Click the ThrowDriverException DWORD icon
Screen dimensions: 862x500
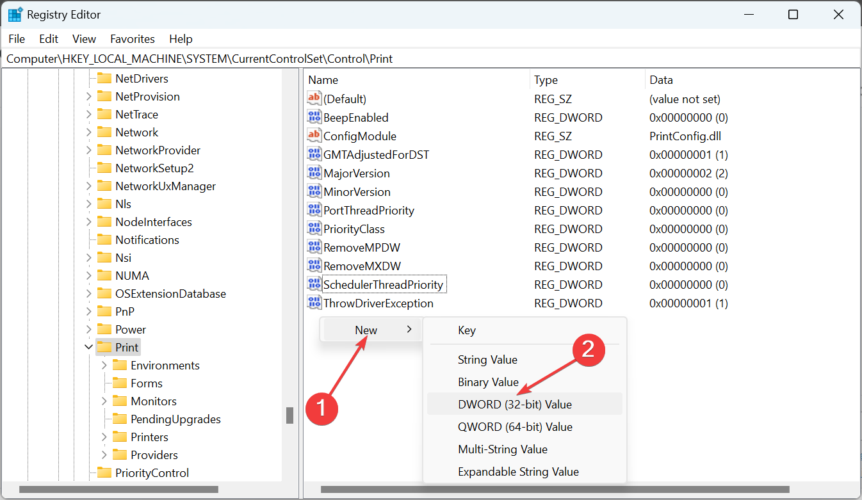click(314, 303)
